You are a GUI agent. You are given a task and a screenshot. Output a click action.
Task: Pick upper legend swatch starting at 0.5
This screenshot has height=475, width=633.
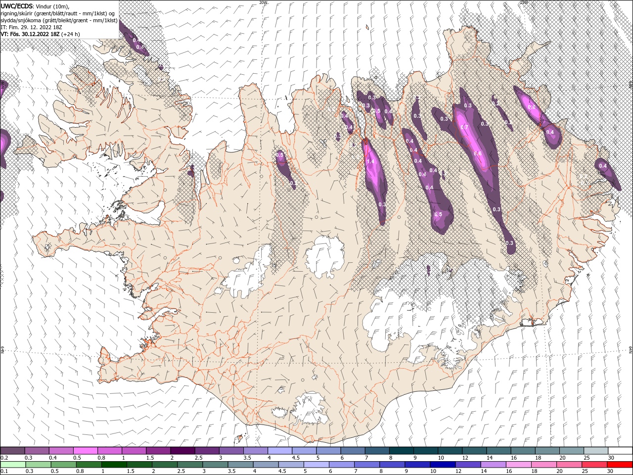tap(85, 451)
